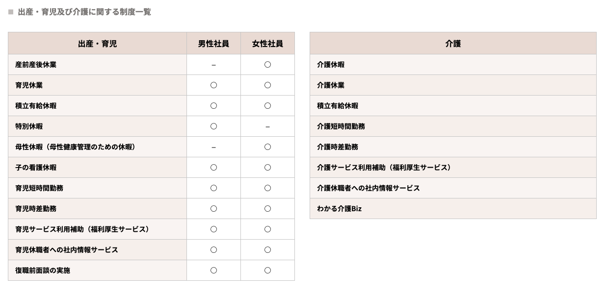Click the 男性社員 circle for 育児短時間勤務
This screenshot has height=295, width=607.
(213, 188)
